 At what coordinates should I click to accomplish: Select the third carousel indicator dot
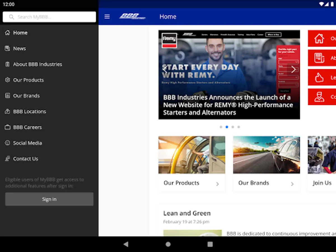point(233,127)
